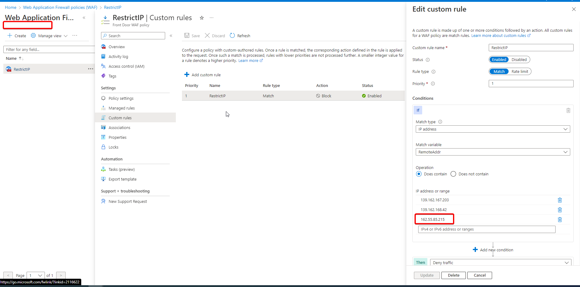Click the resource menu Search box
This screenshot has height=287, width=580.
pyautogui.click(x=133, y=36)
